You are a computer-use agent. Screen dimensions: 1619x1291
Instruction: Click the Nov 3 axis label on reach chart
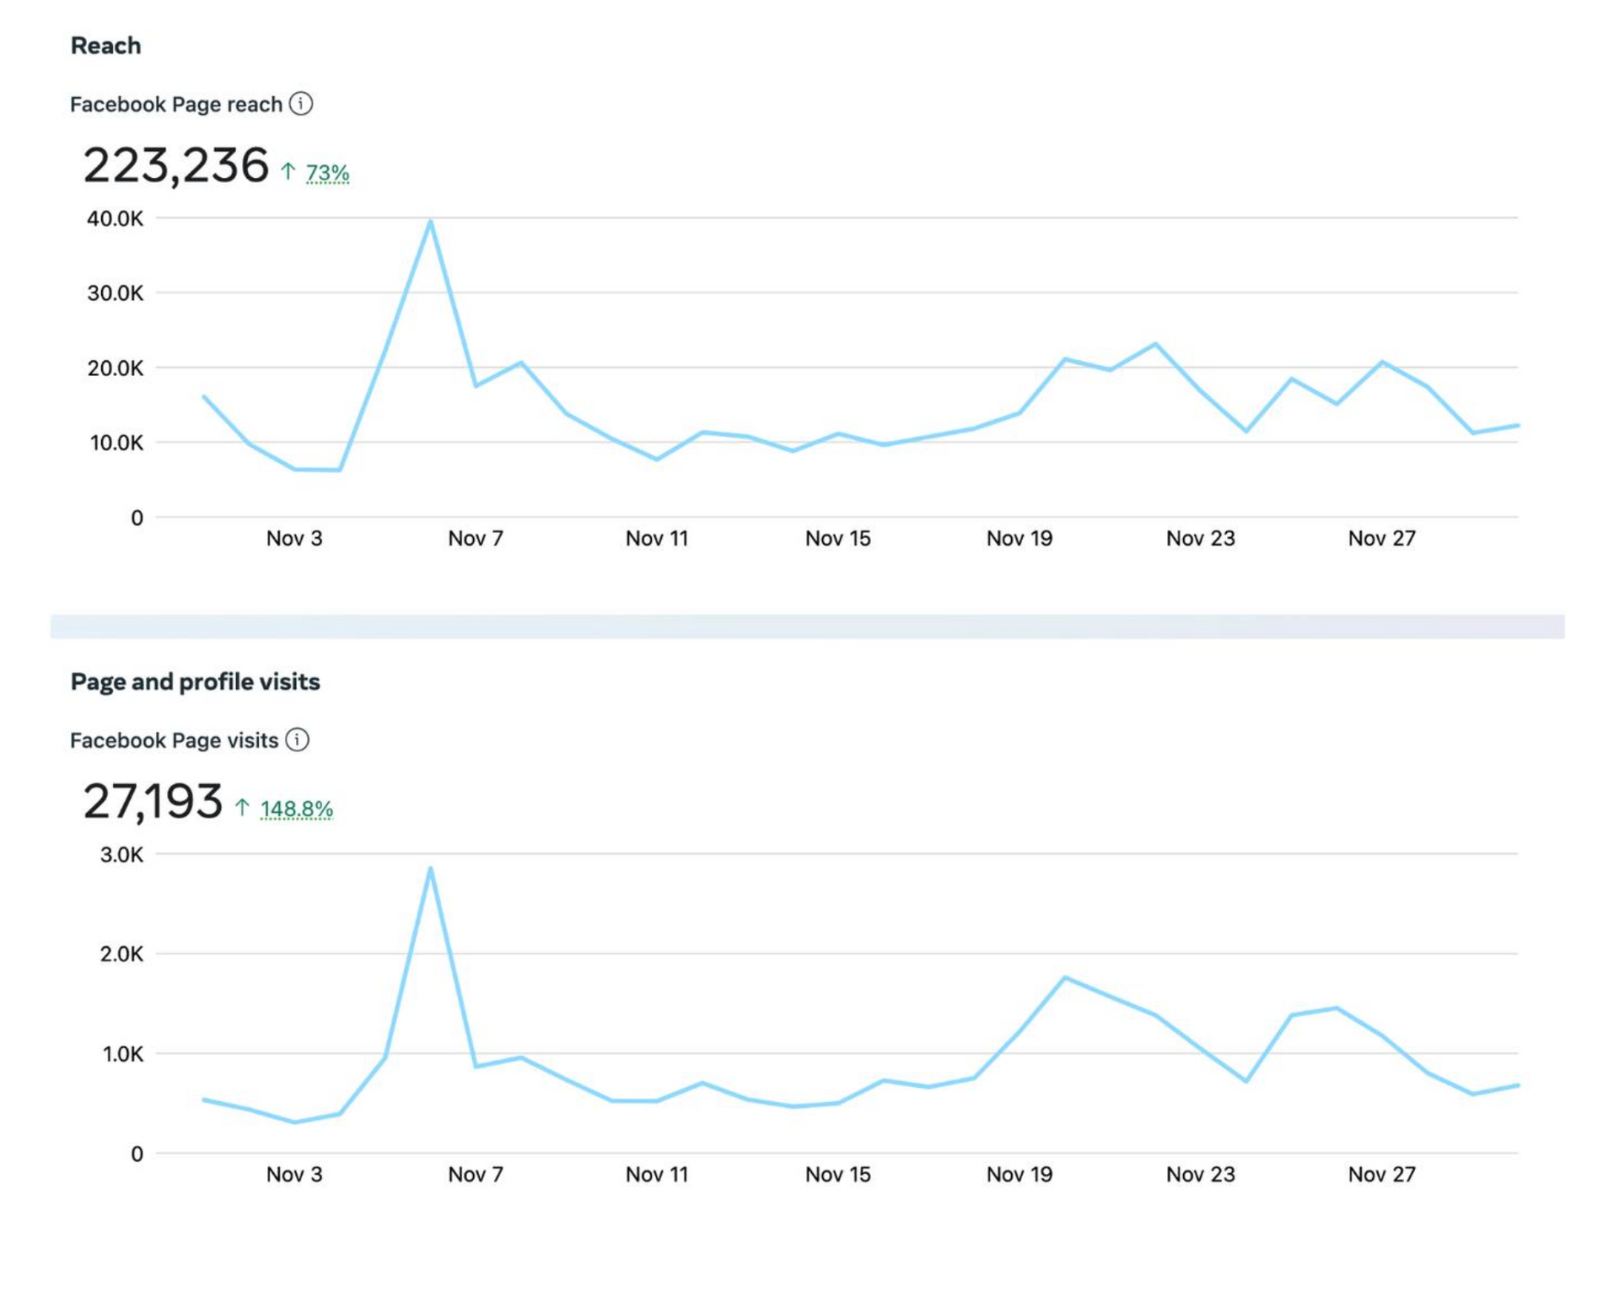click(293, 537)
